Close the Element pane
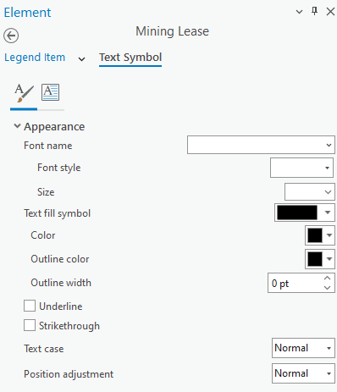The width and height of the screenshot is (337, 392). (x=330, y=12)
